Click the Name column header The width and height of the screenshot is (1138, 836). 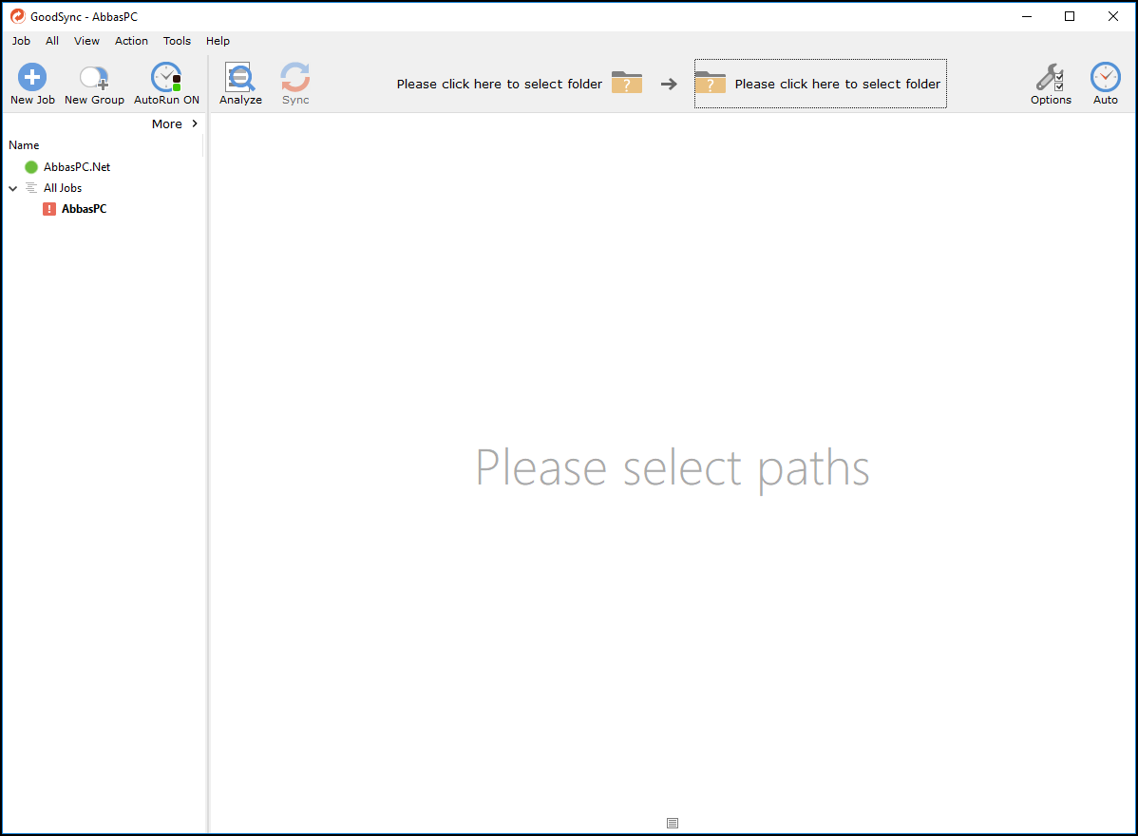[24, 145]
